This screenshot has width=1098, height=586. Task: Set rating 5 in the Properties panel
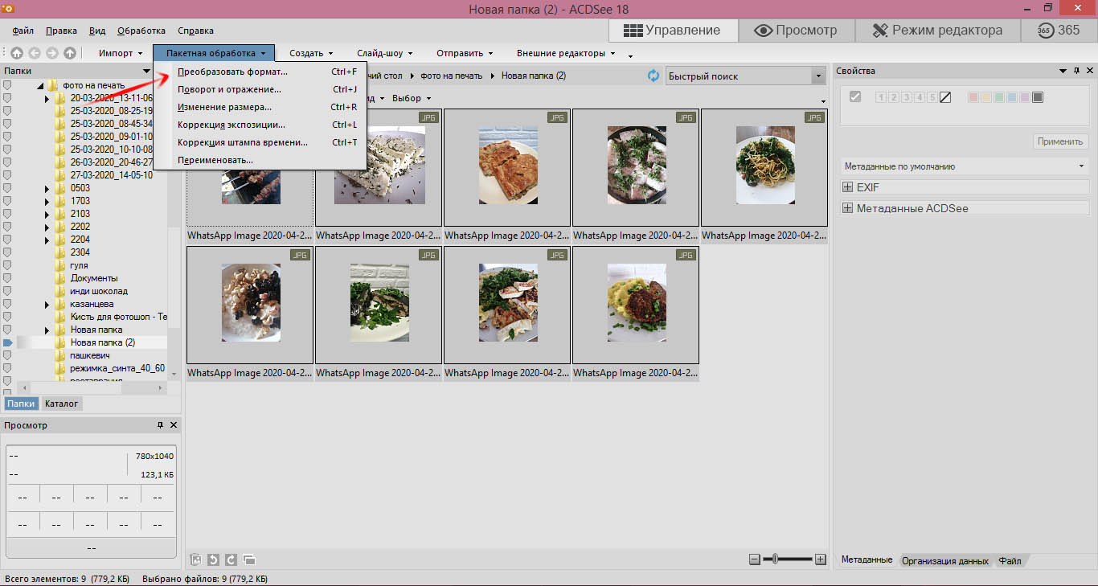pyautogui.click(x=932, y=97)
